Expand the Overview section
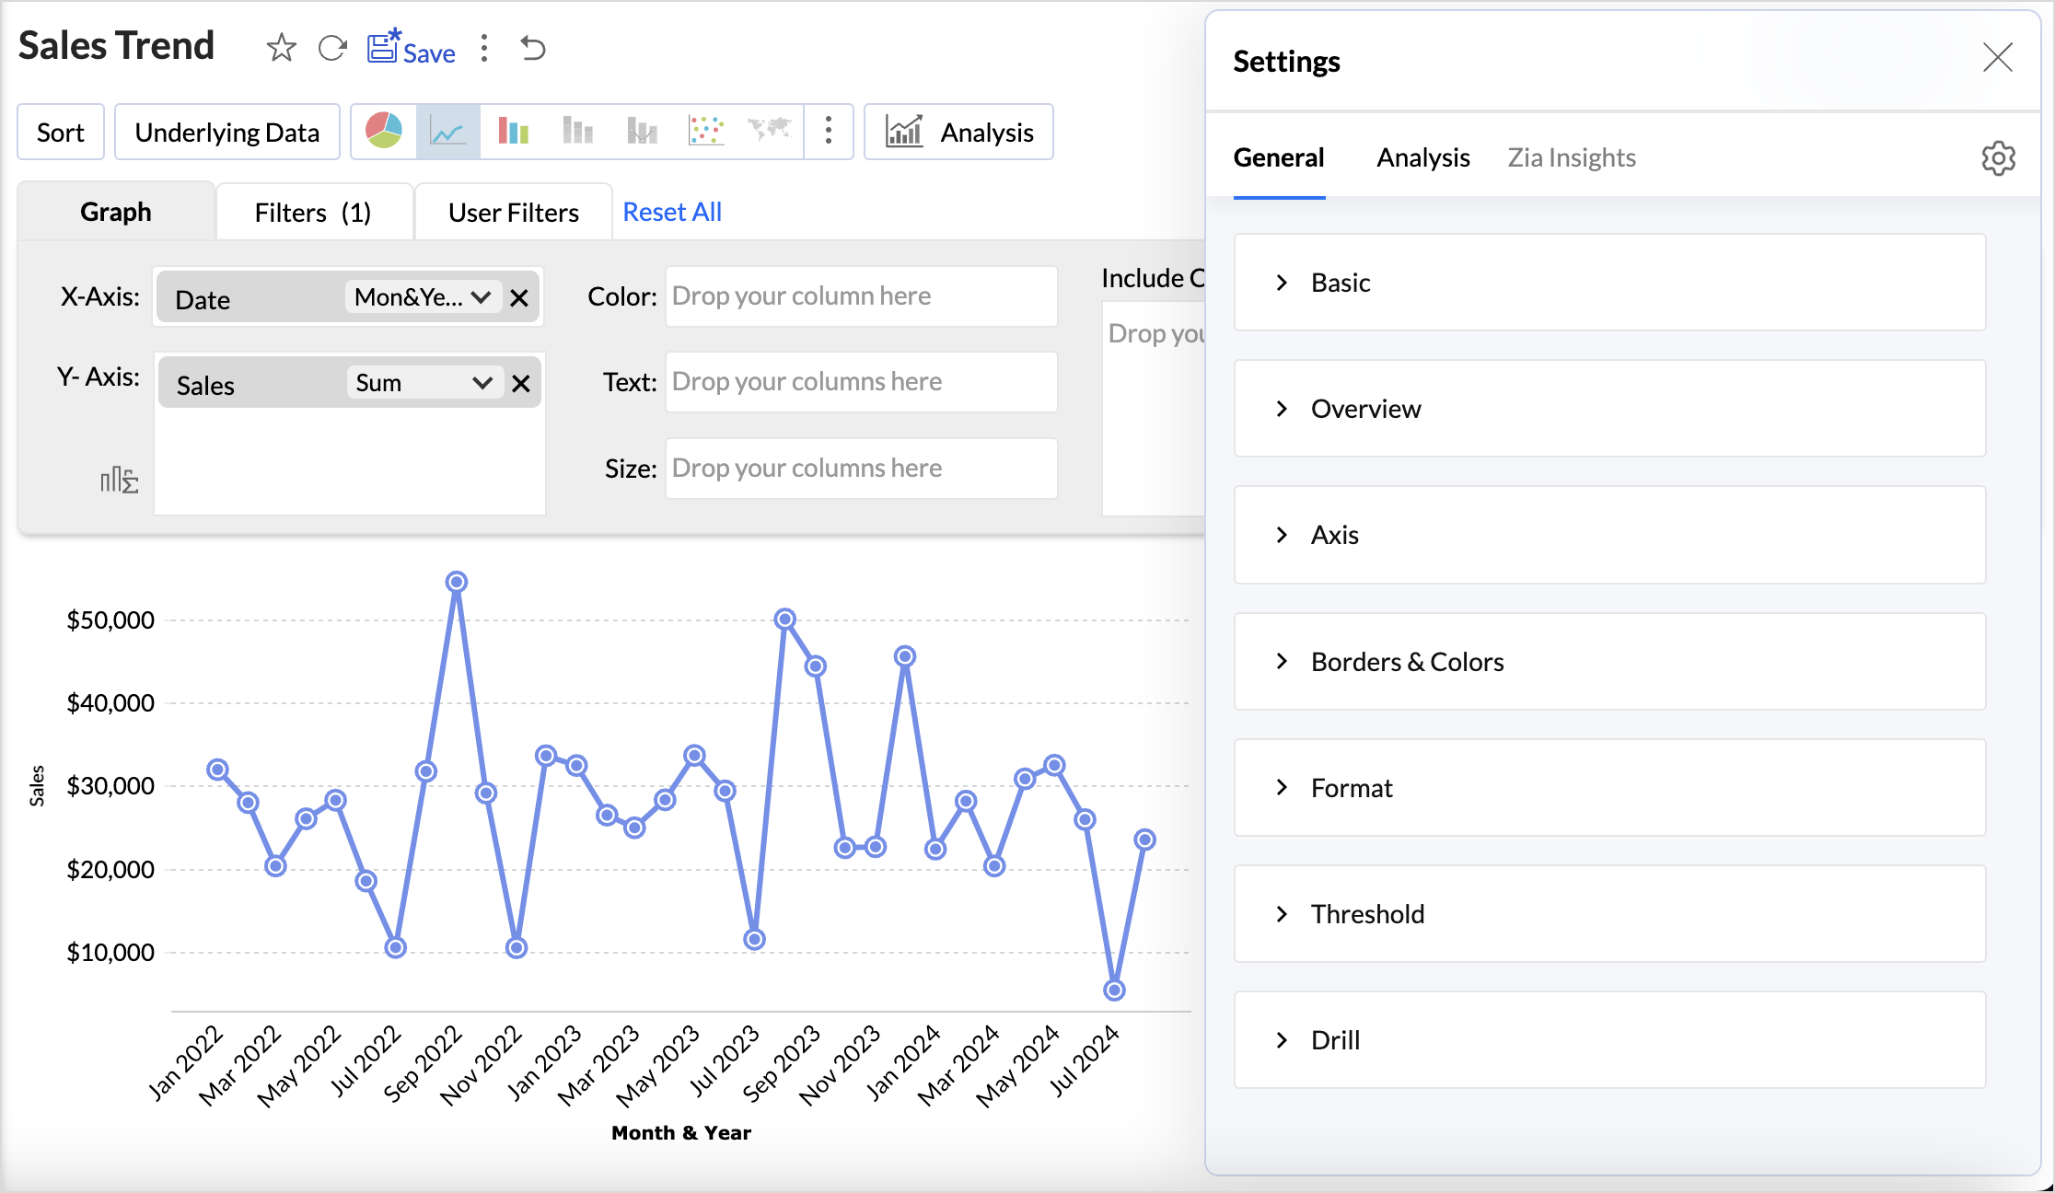 pos(1610,409)
